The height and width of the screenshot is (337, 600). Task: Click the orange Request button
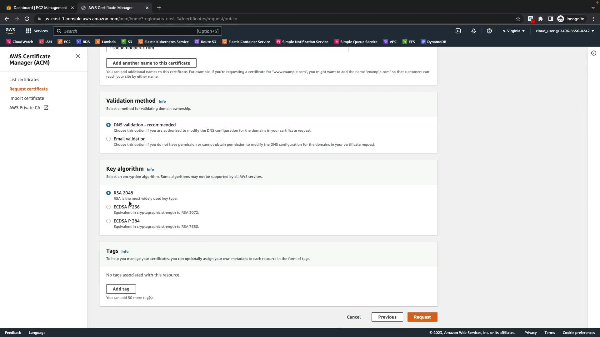[x=422, y=317]
